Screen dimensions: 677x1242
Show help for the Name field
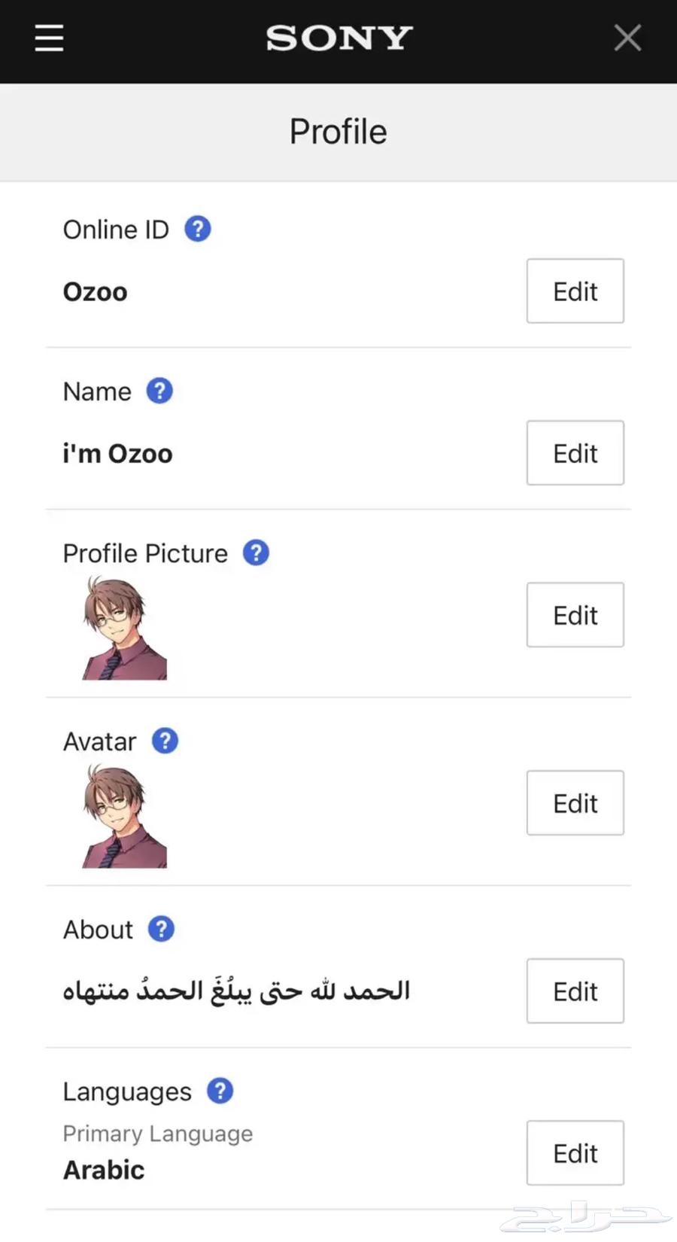(x=159, y=391)
